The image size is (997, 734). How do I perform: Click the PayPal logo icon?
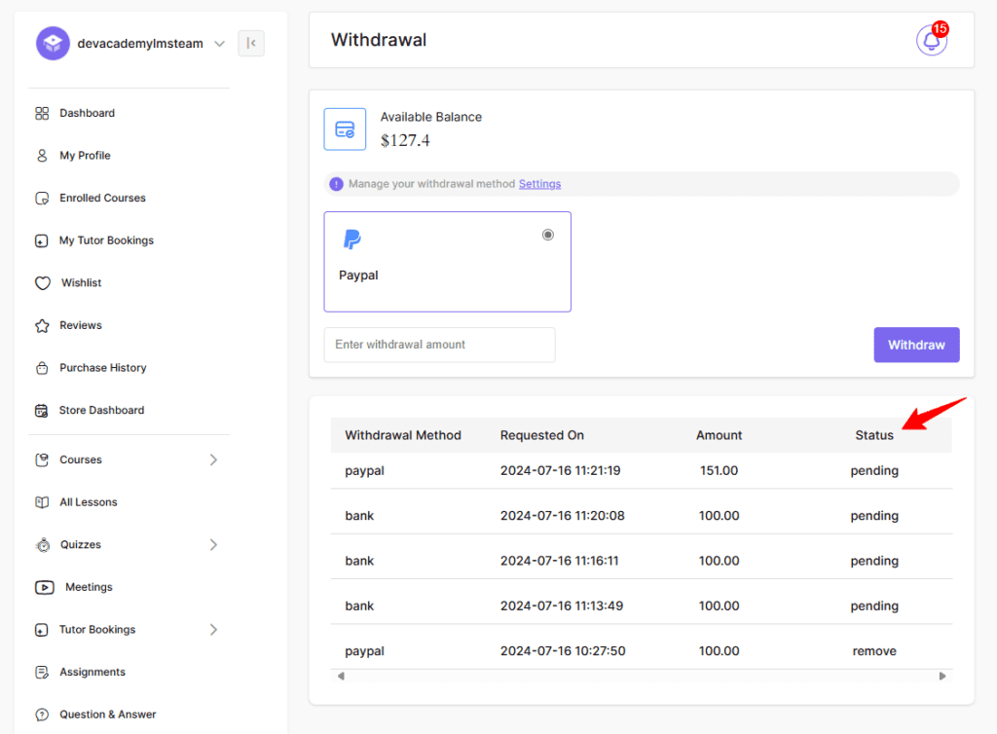(352, 239)
